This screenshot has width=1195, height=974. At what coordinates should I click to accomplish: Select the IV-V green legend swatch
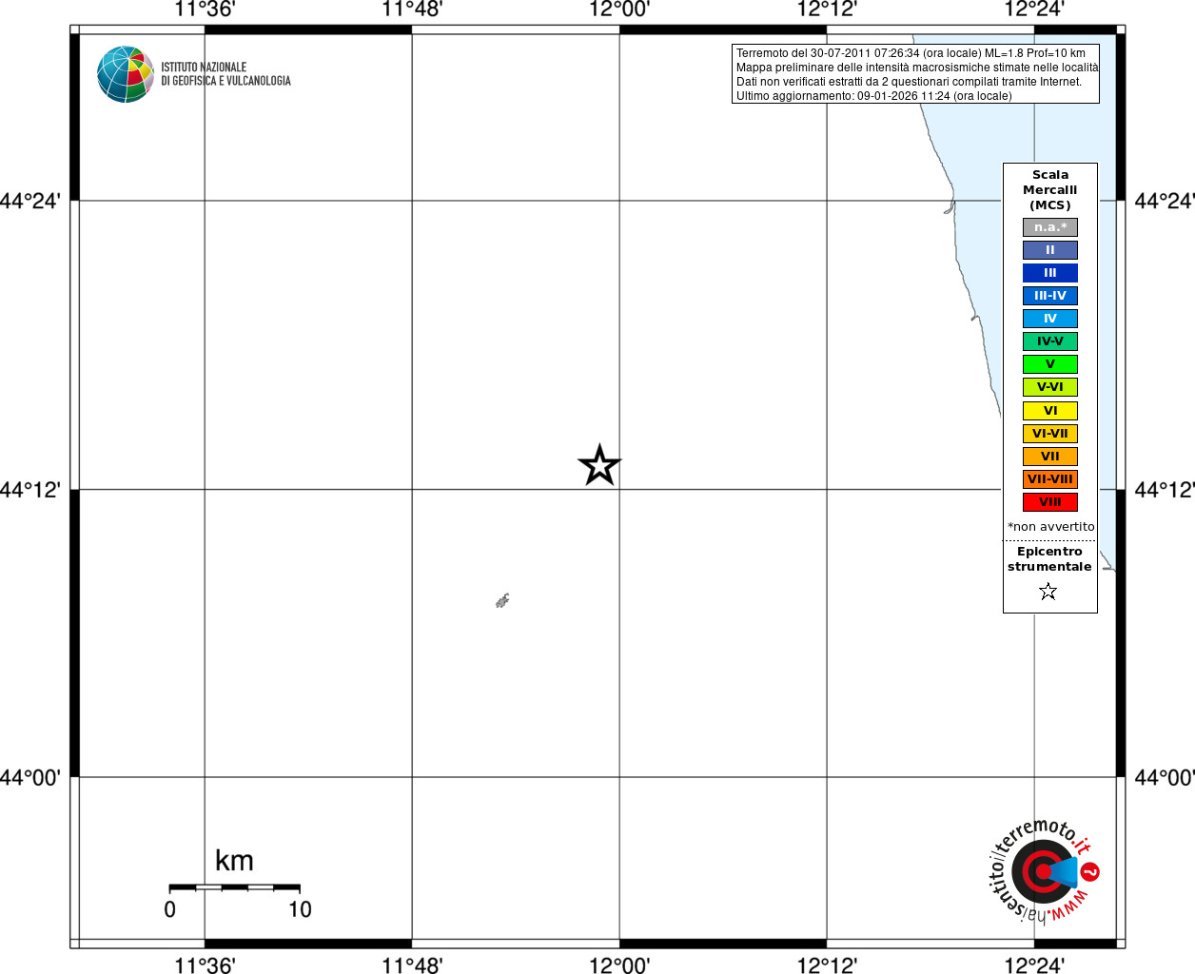1050,341
